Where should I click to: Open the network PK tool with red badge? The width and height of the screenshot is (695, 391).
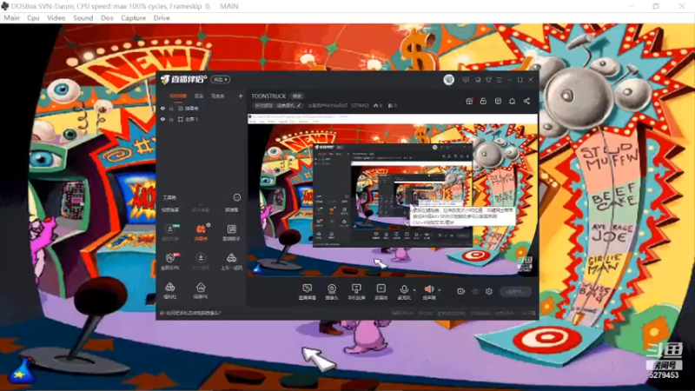click(170, 262)
